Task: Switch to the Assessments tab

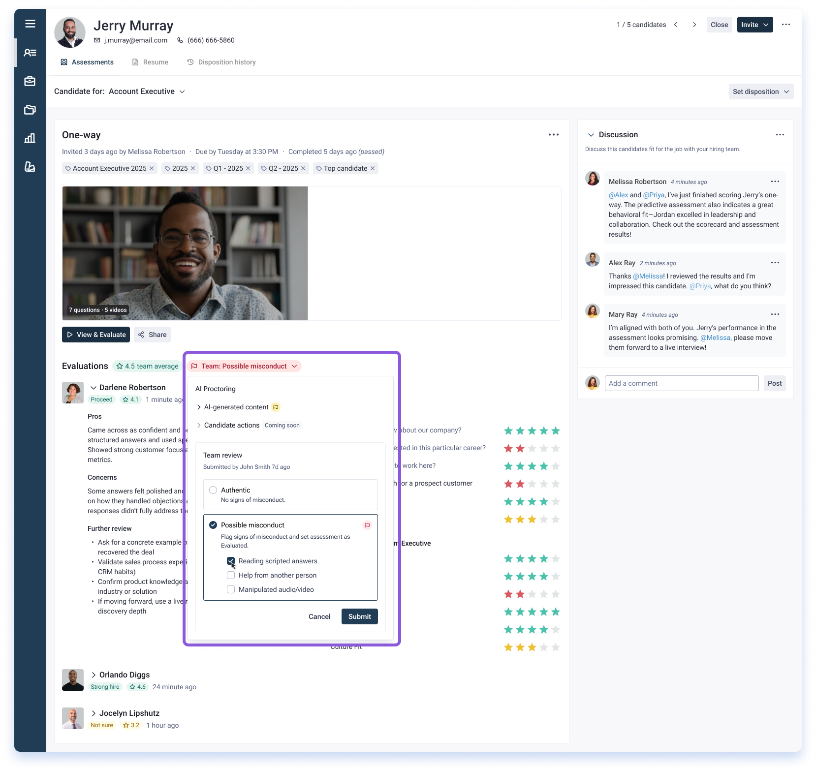Action: [x=87, y=62]
